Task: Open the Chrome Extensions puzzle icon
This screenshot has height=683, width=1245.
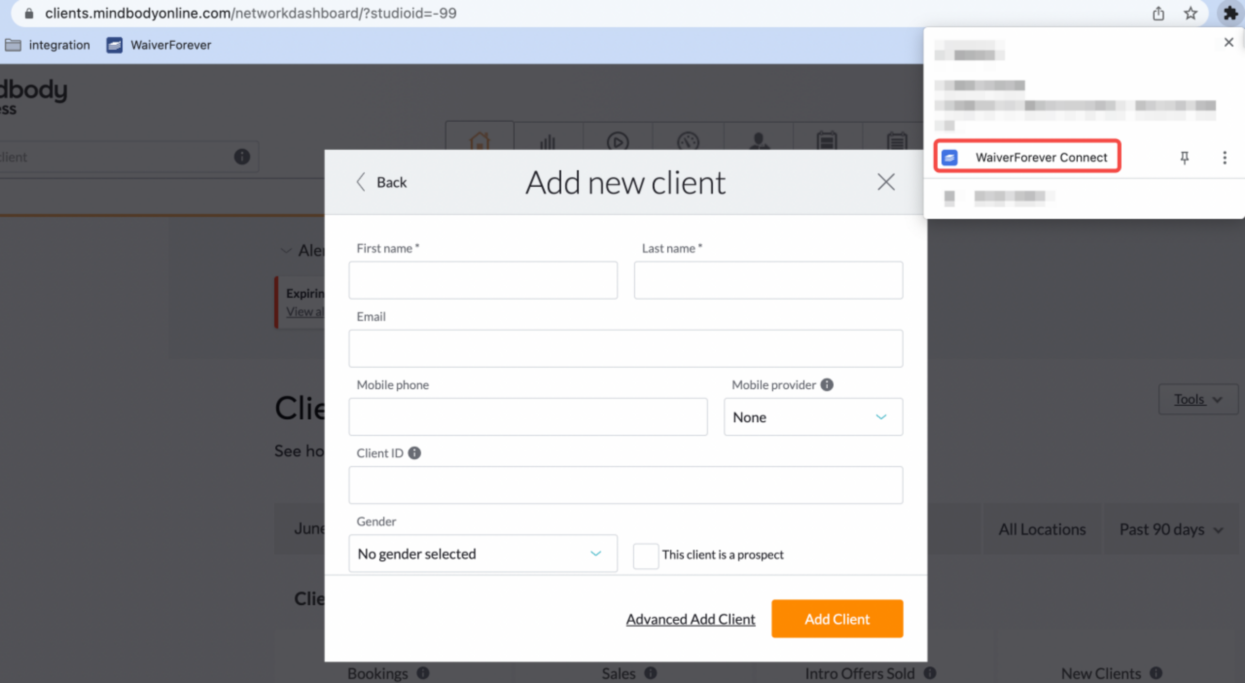Action: tap(1230, 13)
